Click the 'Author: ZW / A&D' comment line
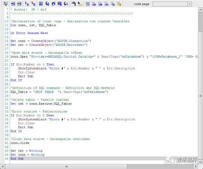 29,9
